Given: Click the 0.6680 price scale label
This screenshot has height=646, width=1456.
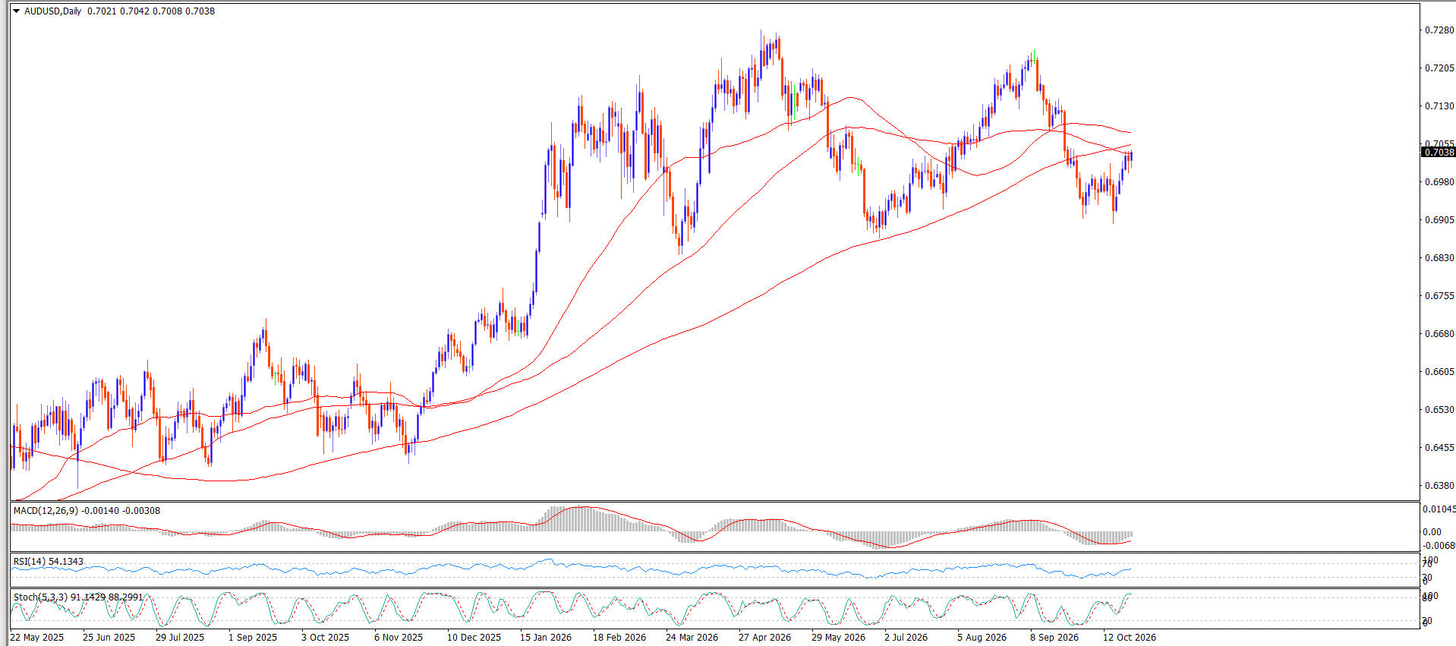Looking at the screenshot, I should pos(1439,334).
